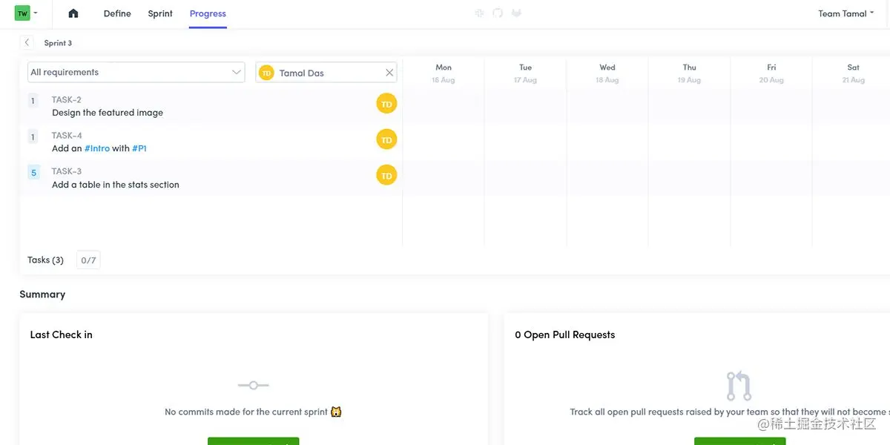The width and height of the screenshot is (890, 445).
Task: Click the GitHub integration icon
Action: [x=498, y=13]
